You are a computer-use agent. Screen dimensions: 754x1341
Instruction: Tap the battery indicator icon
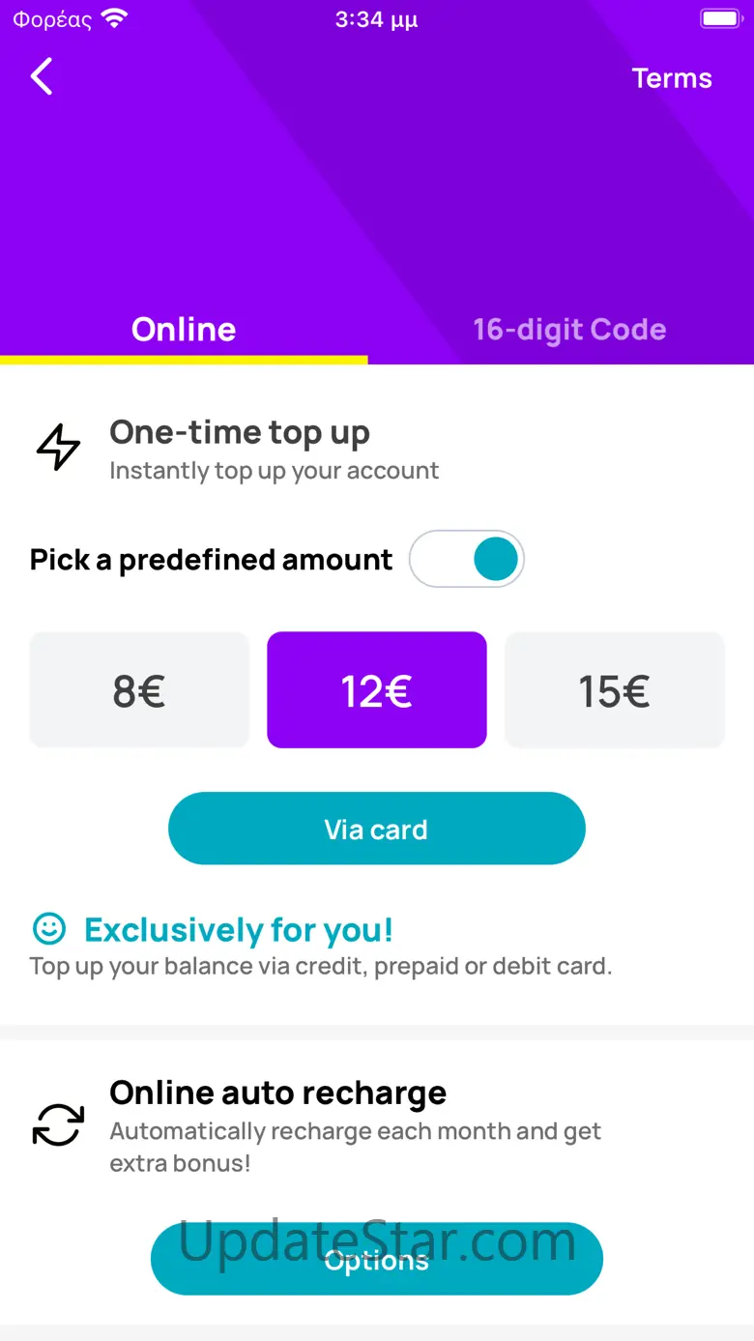click(x=720, y=19)
